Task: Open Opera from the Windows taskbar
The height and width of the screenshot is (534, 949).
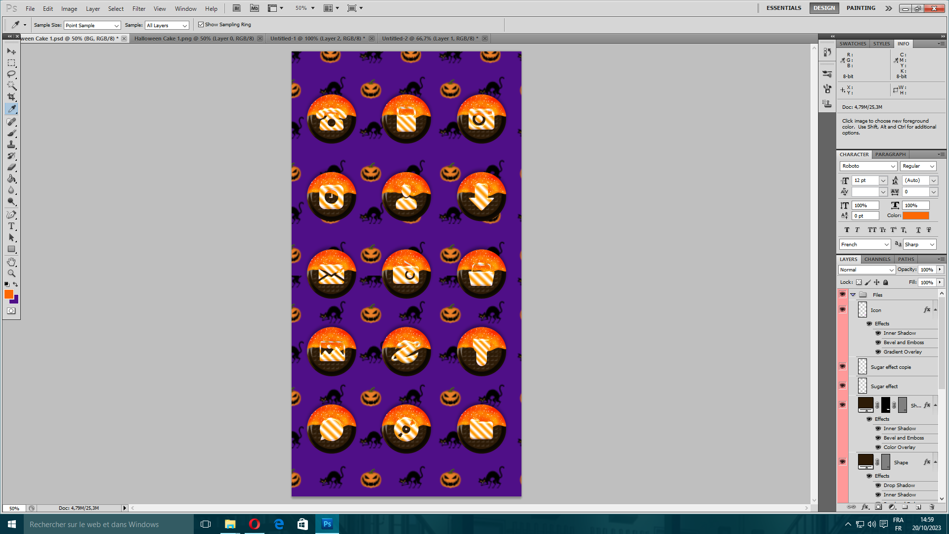Action: click(255, 524)
